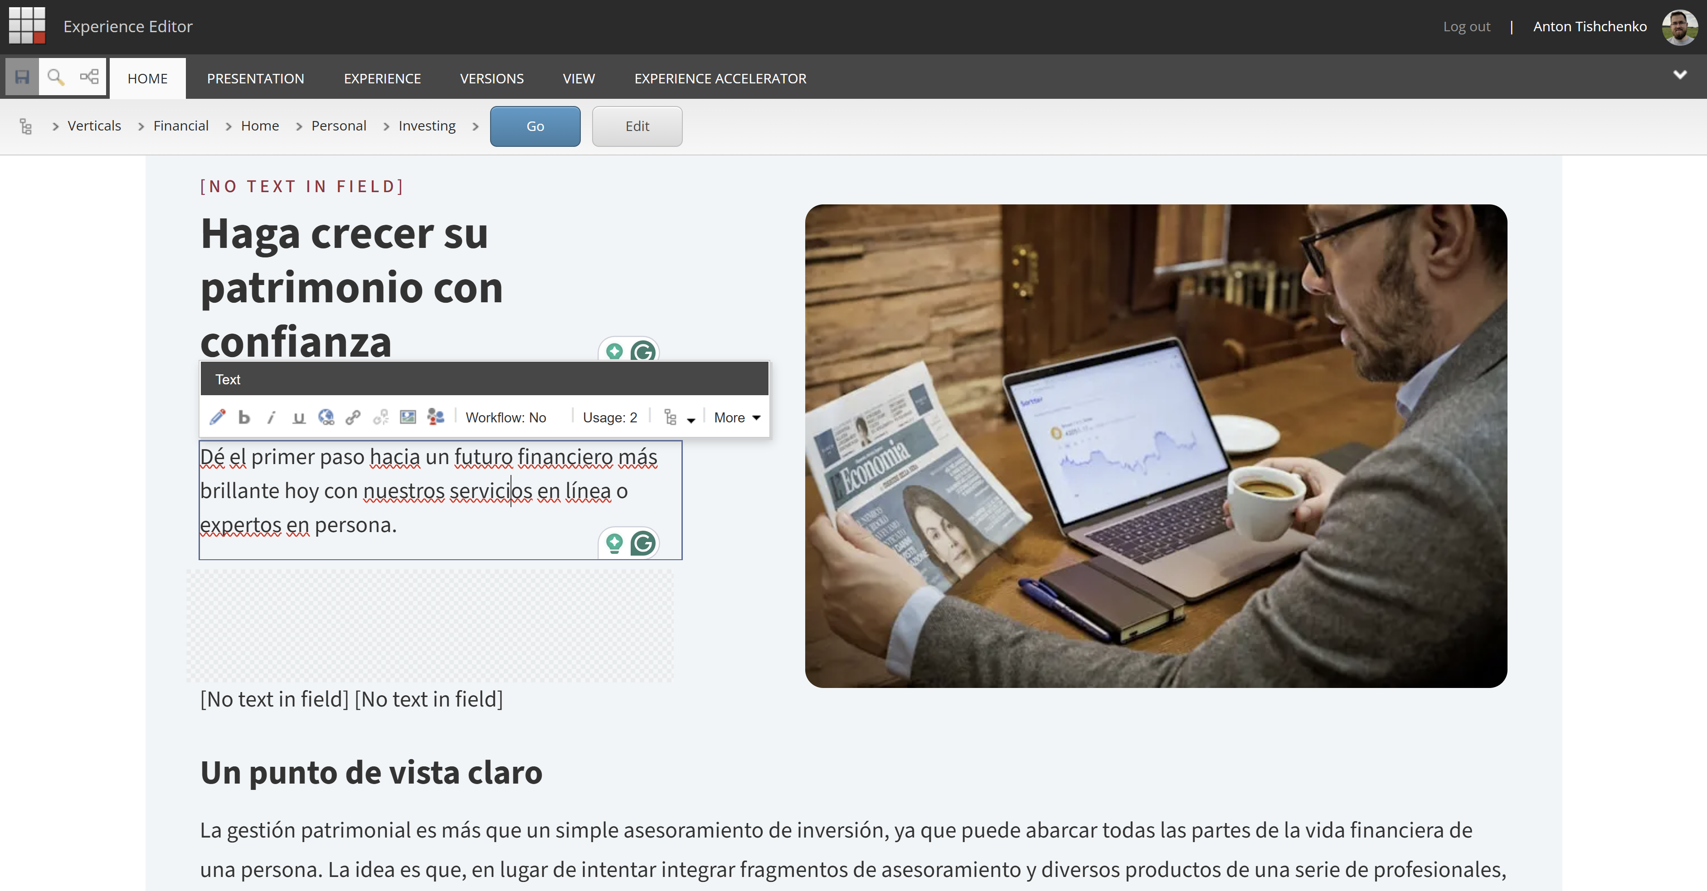Click the man with newspaper image
Image resolution: width=1707 pixels, height=891 pixels.
[x=1155, y=446]
